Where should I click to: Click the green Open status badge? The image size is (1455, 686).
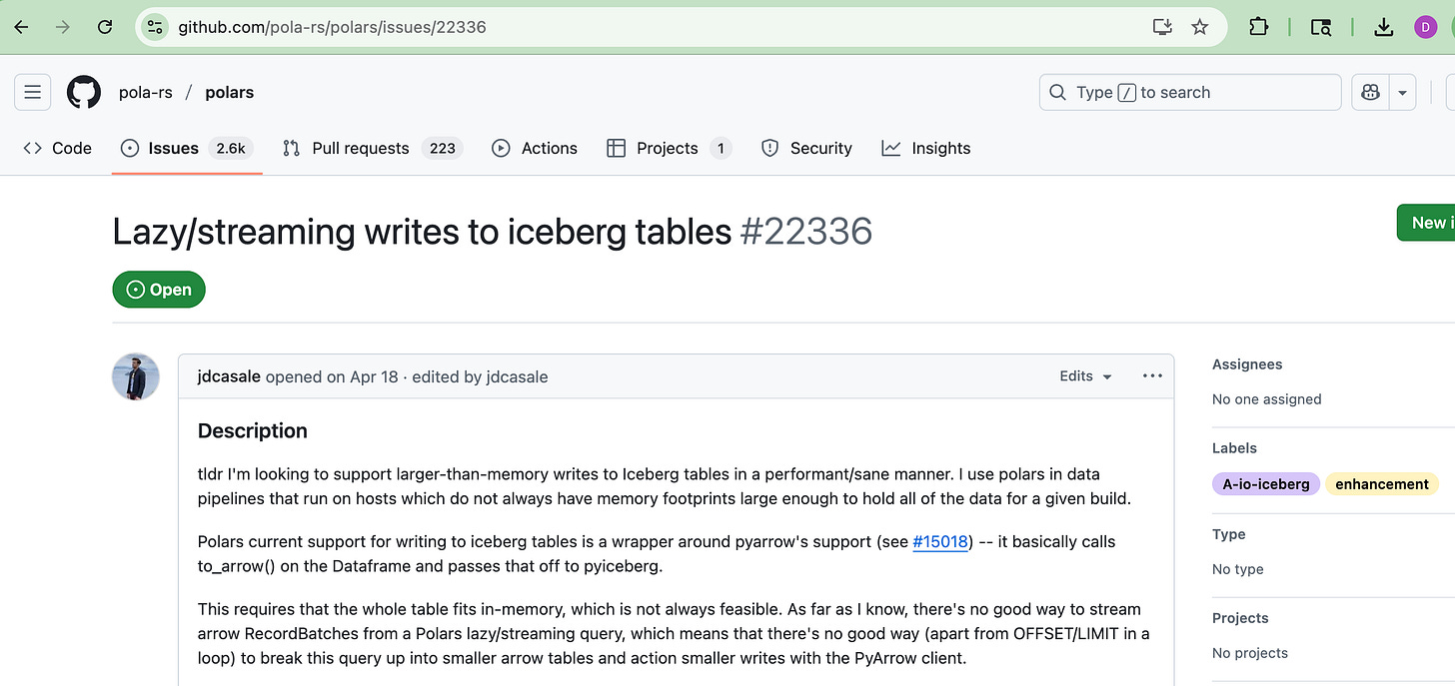pos(159,290)
